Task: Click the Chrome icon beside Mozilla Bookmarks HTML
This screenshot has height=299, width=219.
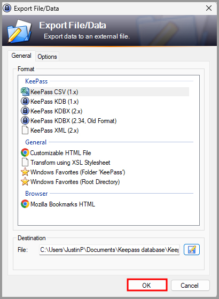Action: point(25,204)
